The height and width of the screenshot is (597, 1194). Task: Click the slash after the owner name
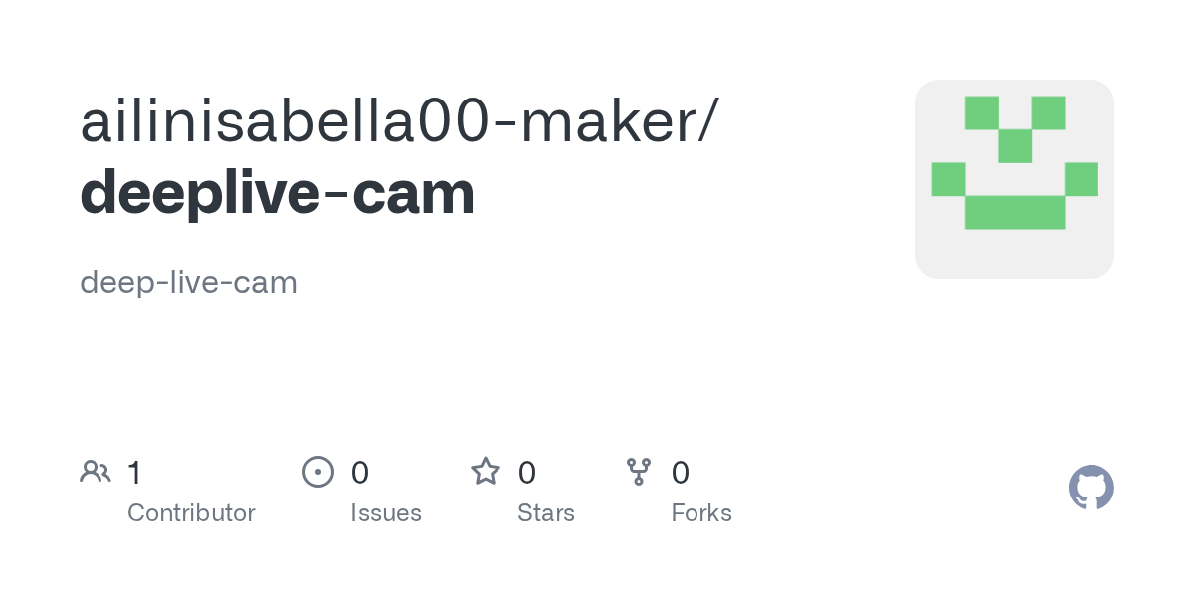[705, 122]
